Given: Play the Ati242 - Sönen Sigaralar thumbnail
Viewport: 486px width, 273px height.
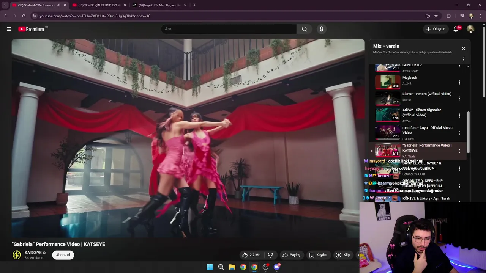Looking at the screenshot, I should (388, 115).
